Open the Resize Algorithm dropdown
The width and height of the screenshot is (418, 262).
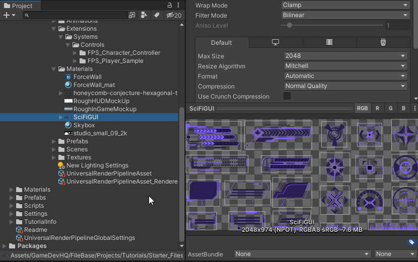click(345, 66)
